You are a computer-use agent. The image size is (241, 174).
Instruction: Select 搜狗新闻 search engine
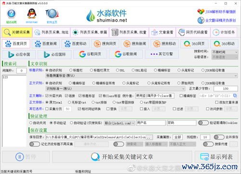tap(134, 44)
